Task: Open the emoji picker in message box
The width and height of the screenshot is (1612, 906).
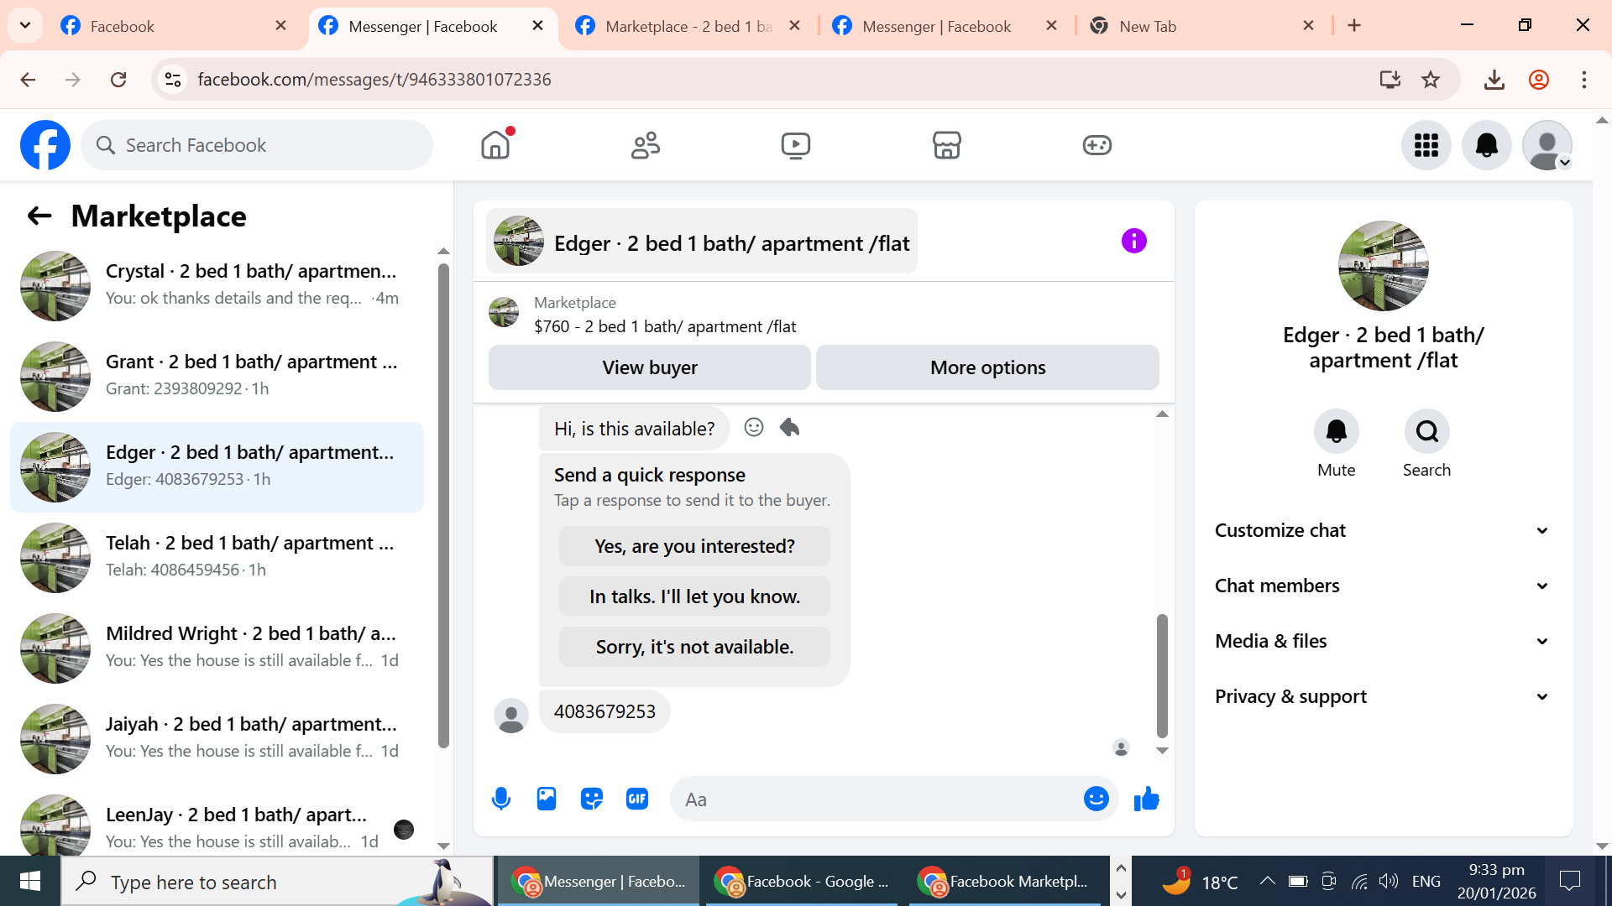Action: coord(1096,799)
